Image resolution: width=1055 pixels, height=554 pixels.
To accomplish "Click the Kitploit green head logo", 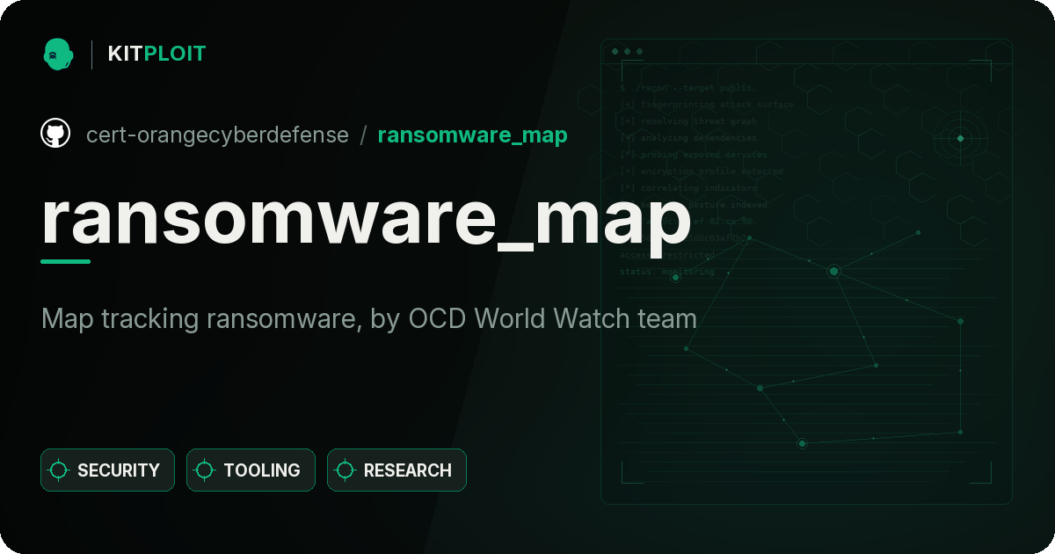I will click(58, 54).
